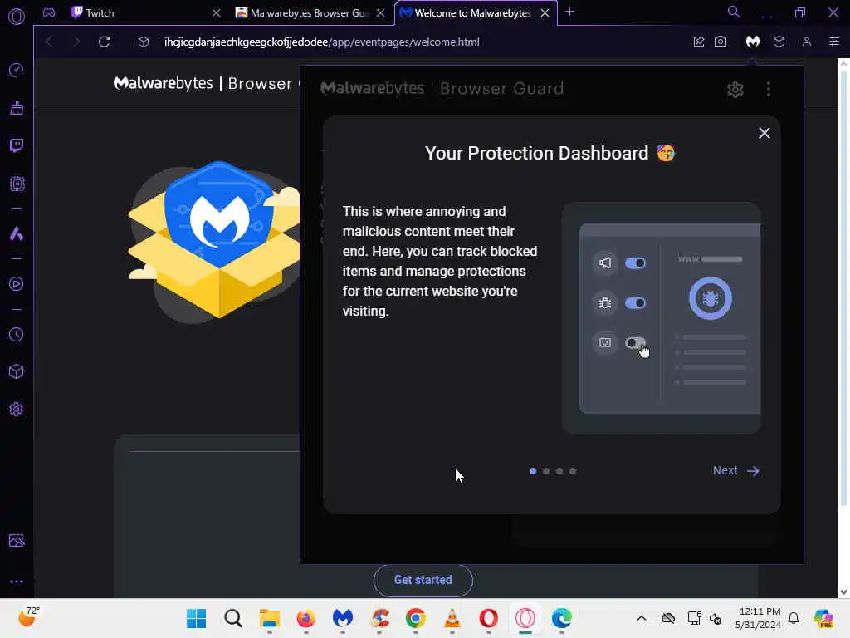This screenshot has width=850, height=638.
Task: Open the extensions cube in toolbar
Action: point(779,42)
